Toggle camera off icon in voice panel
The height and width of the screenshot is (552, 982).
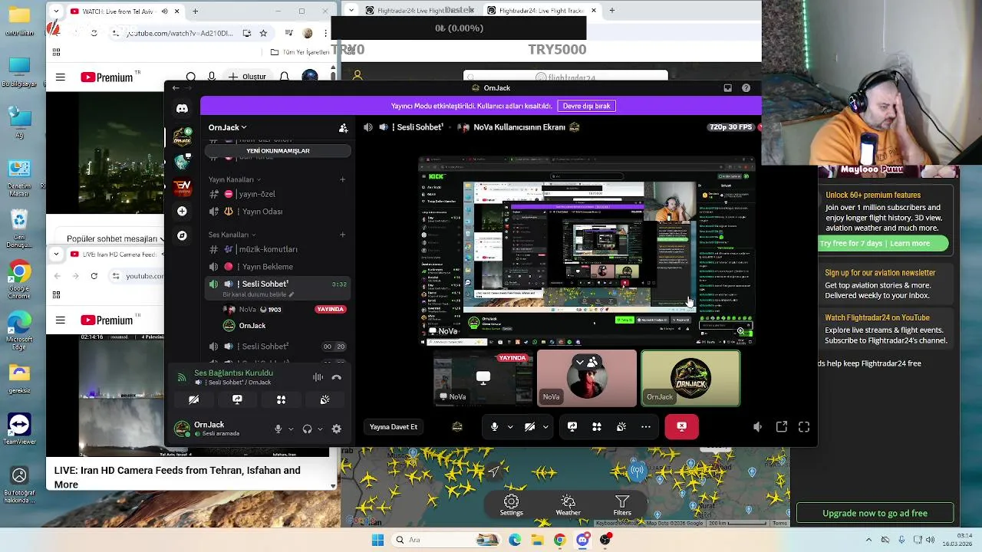[193, 399]
